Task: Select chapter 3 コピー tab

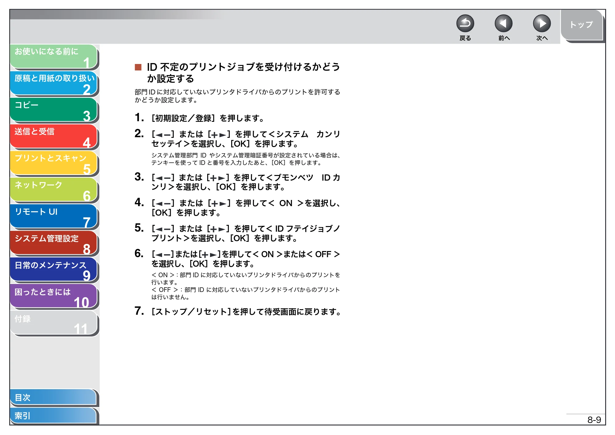Action: click(54, 110)
